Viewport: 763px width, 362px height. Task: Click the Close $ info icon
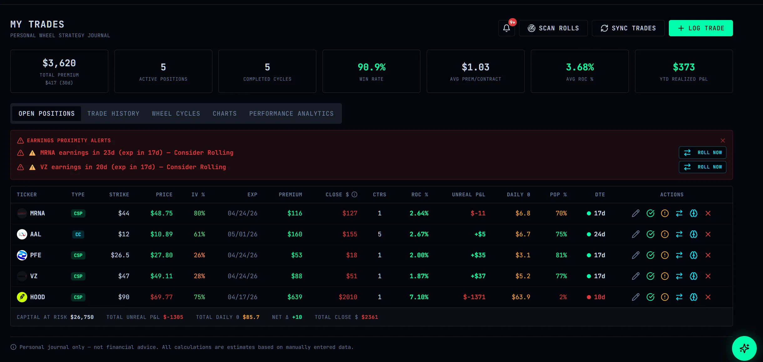[x=354, y=194]
